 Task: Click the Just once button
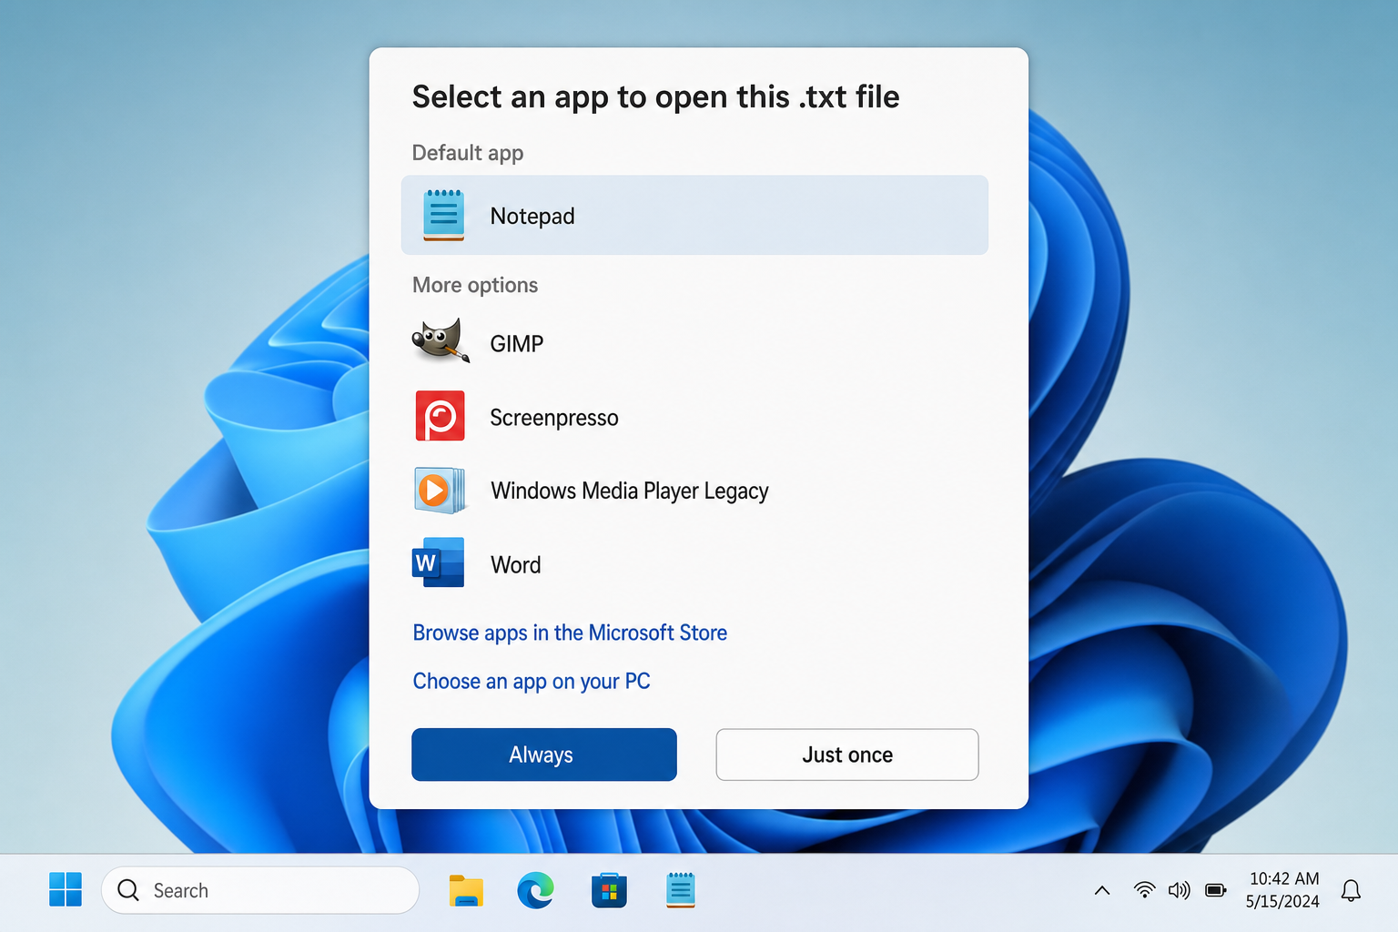click(847, 755)
